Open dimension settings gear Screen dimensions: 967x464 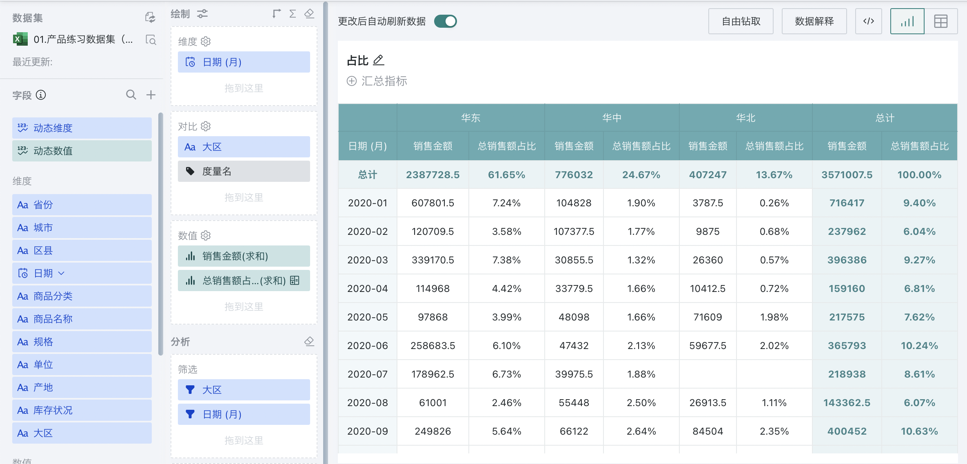click(x=206, y=42)
